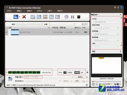Expand the 预置方案(P) profile dropdown
The image size is (127, 95).
tap(73, 77)
